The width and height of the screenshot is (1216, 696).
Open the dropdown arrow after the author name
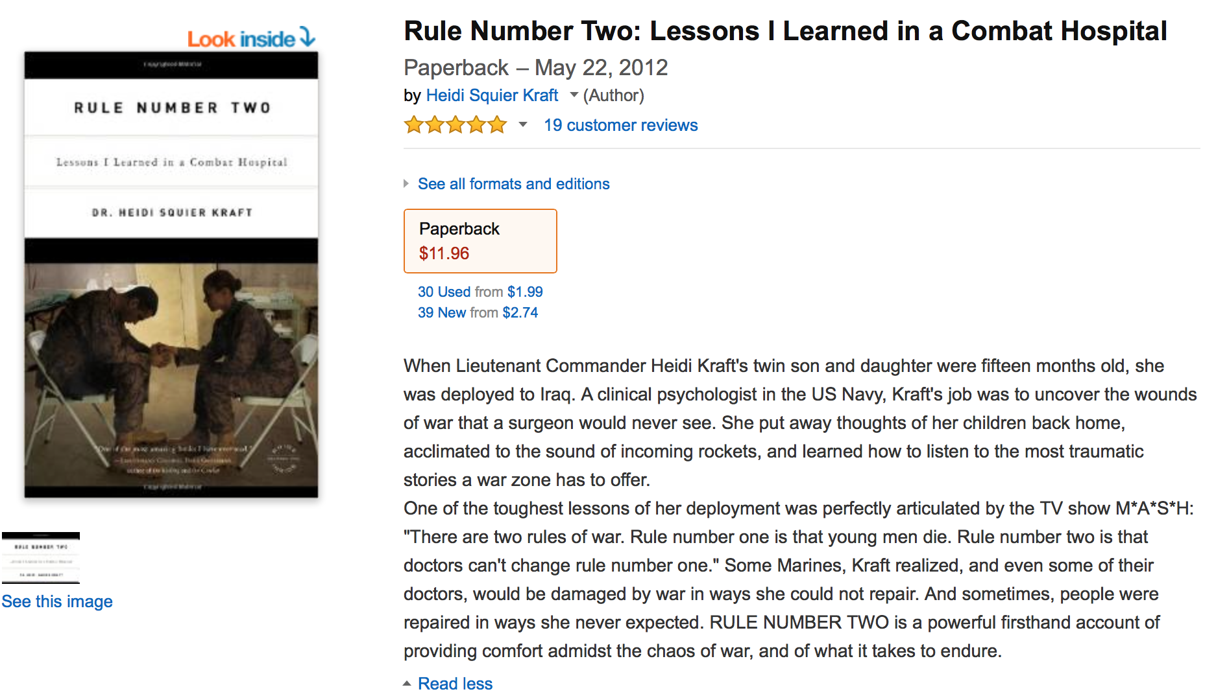[x=574, y=95]
